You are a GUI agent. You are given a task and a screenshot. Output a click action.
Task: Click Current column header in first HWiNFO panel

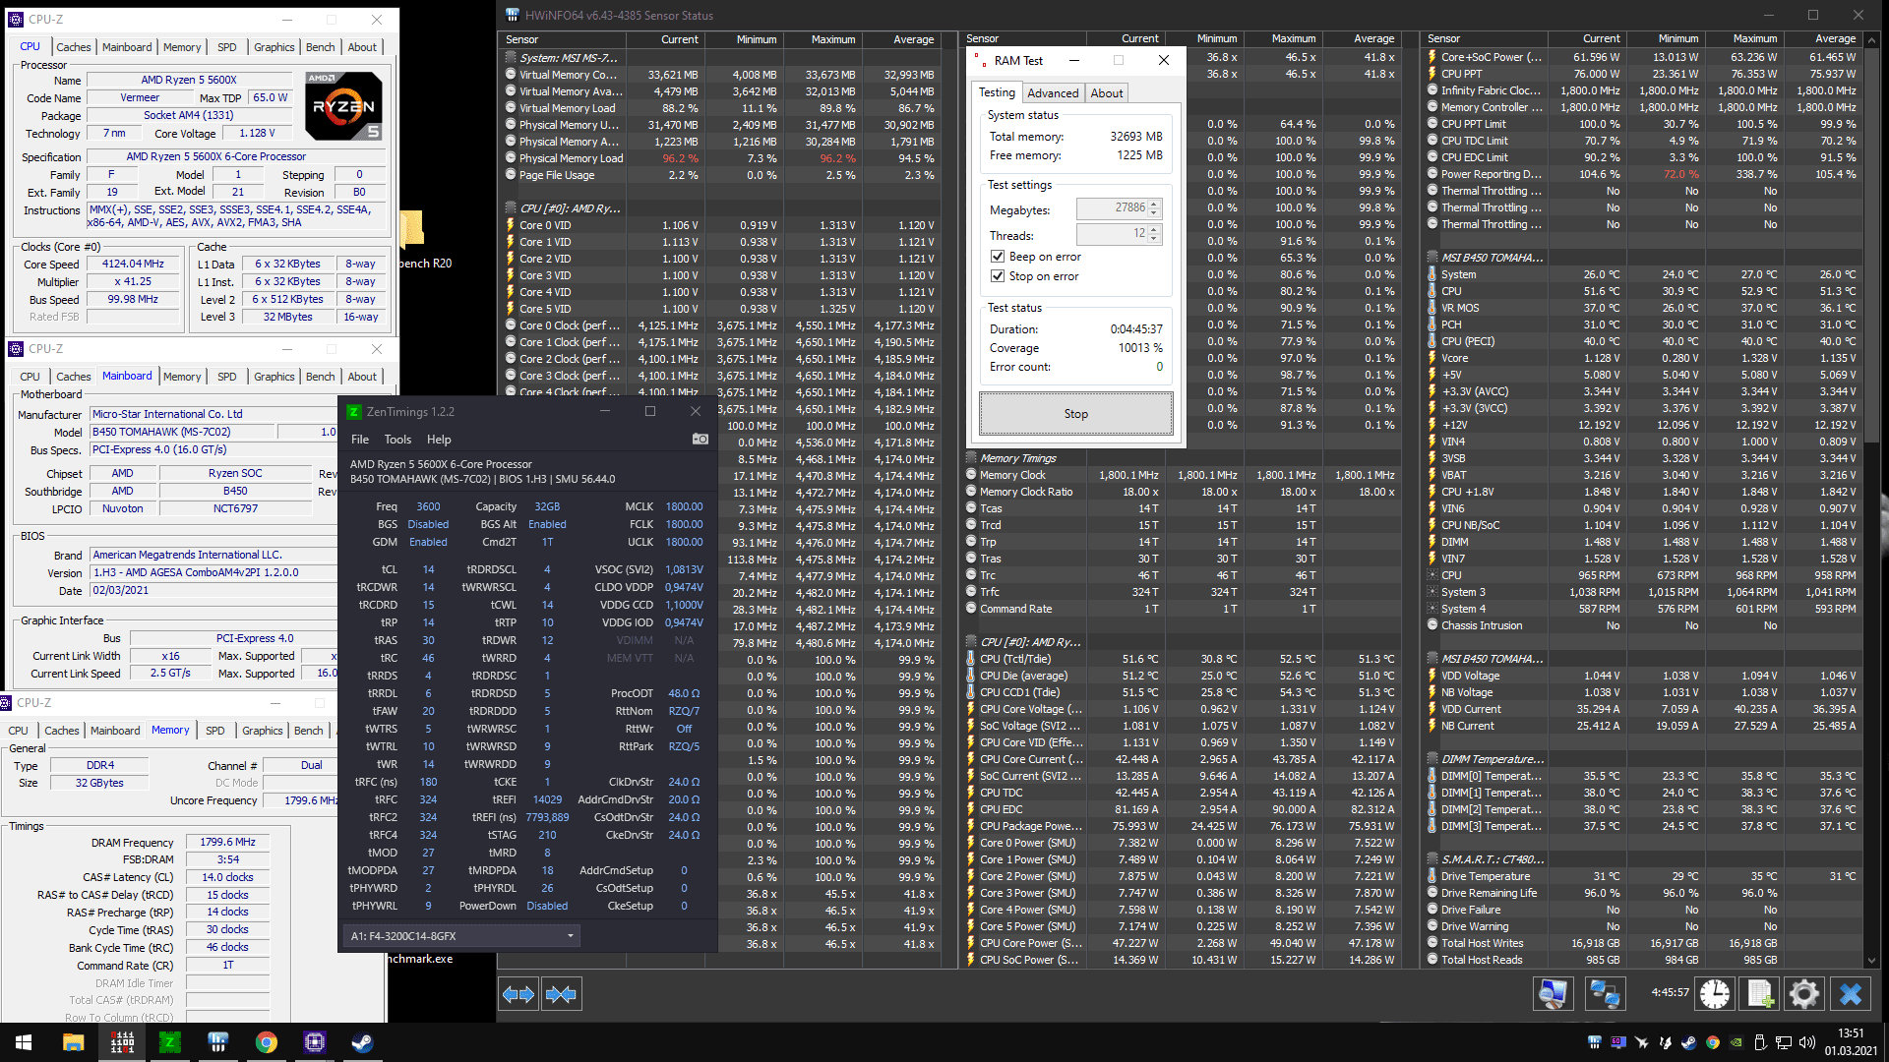click(x=665, y=39)
